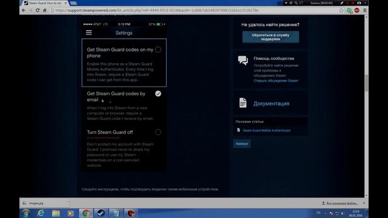Viewport: 388px width, 218px height.
Task: Open the taskbar clock and date
Action: pos(356,213)
